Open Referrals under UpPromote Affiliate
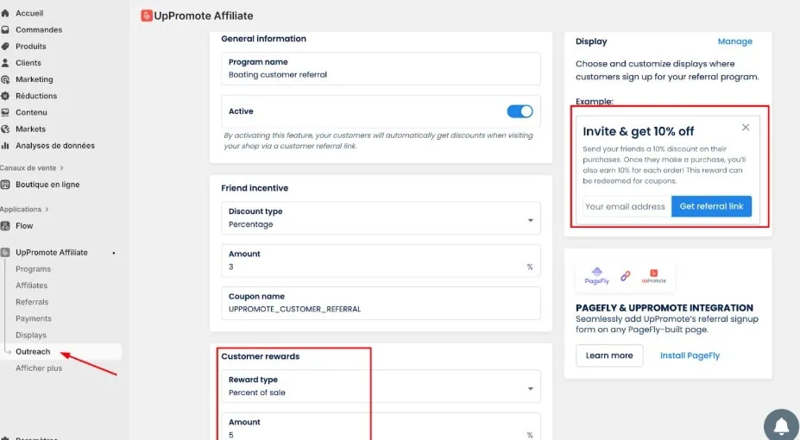Image resolution: width=800 pixels, height=440 pixels. 32,302
